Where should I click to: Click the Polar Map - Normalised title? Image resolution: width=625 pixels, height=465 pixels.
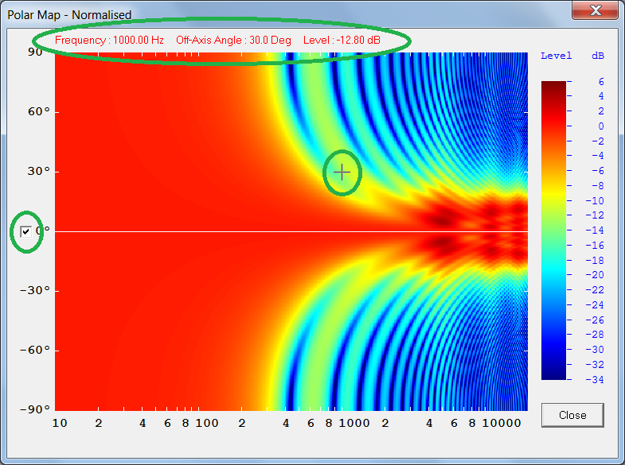coord(69,15)
